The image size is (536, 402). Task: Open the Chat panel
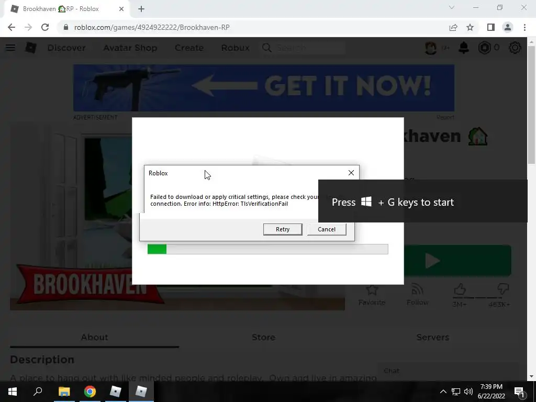click(x=448, y=371)
